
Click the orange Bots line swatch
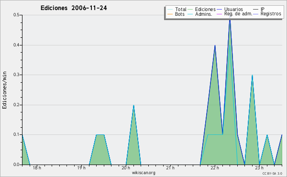[x=170, y=14]
